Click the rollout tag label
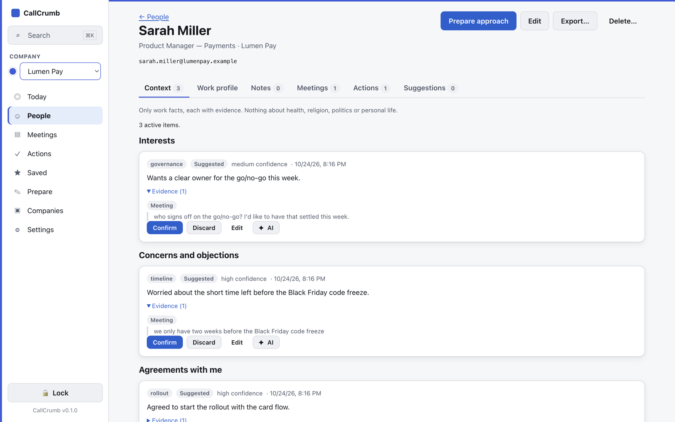The width and height of the screenshot is (675, 422). (159, 393)
